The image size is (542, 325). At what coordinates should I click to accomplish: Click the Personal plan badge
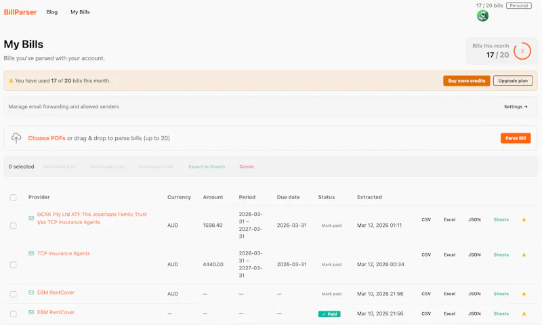[x=518, y=5]
